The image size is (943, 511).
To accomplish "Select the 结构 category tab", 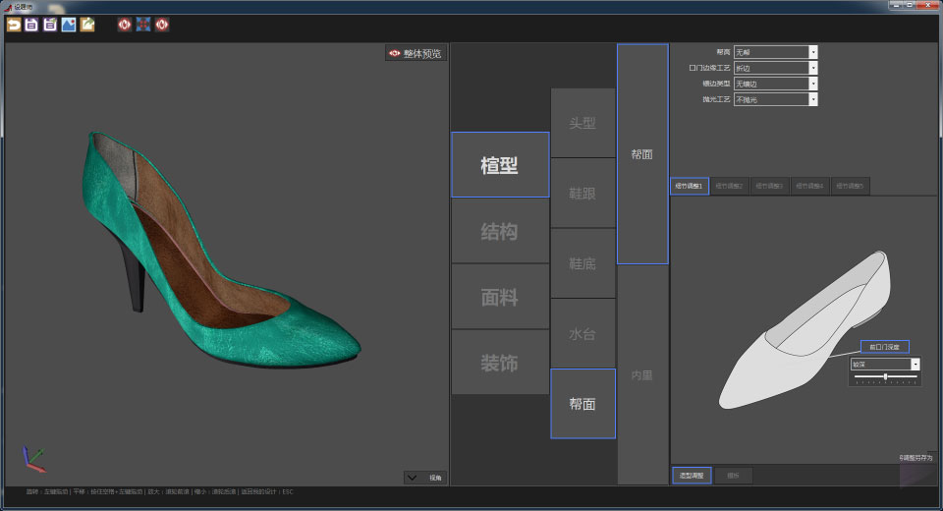I will [x=499, y=232].
